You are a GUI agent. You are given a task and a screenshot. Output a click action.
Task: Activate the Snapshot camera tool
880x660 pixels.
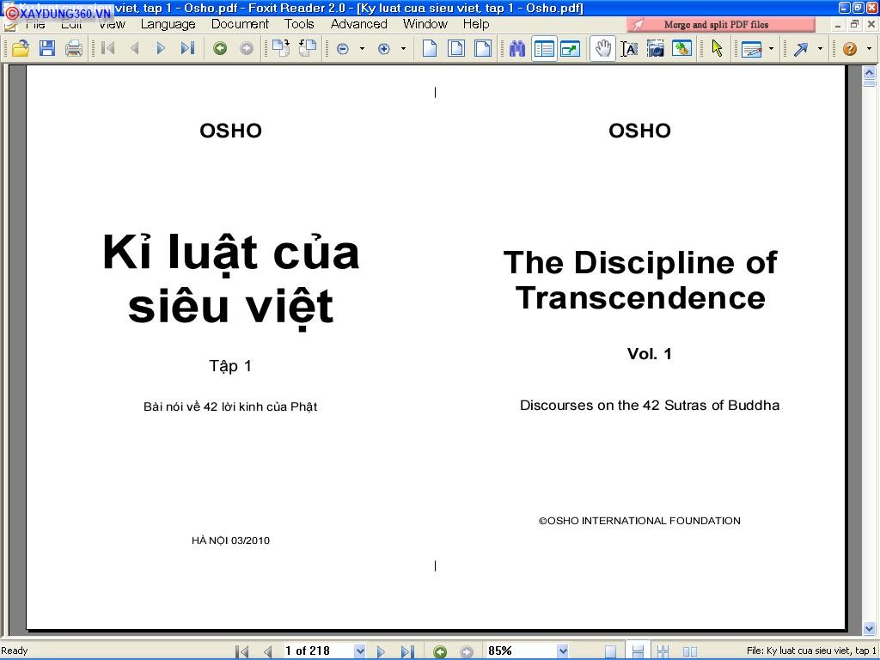click(x=656, y=49)
